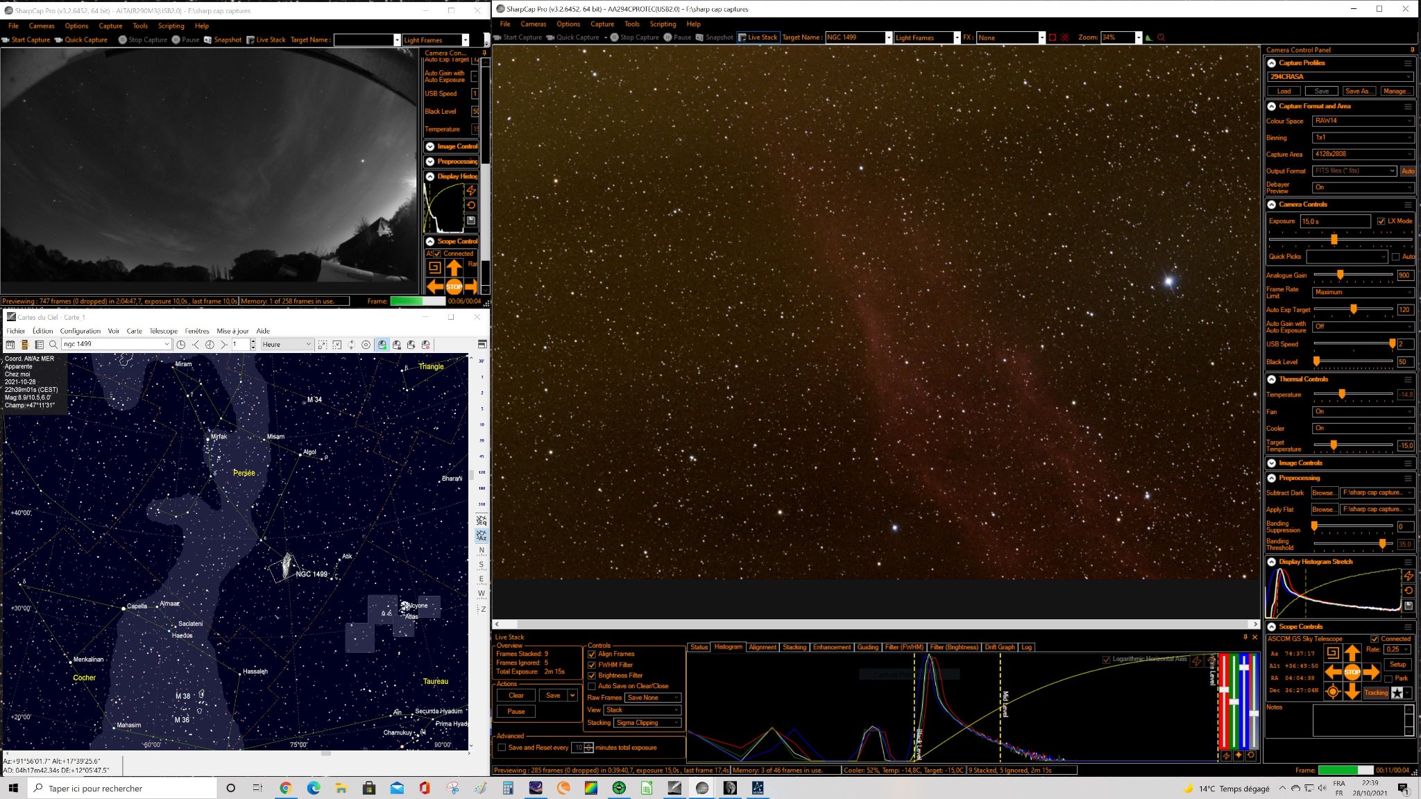
Task: Open Capture Area 4128x2808 dropdown
Action: pos(1363,154)
